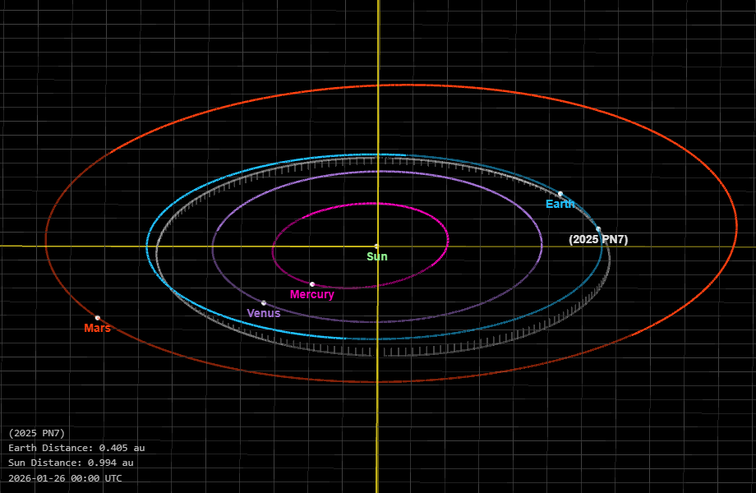Click the red Mars orbit at its top
Image resolution: width=756 pixels, height=493 pixels.
coord(378,85)
